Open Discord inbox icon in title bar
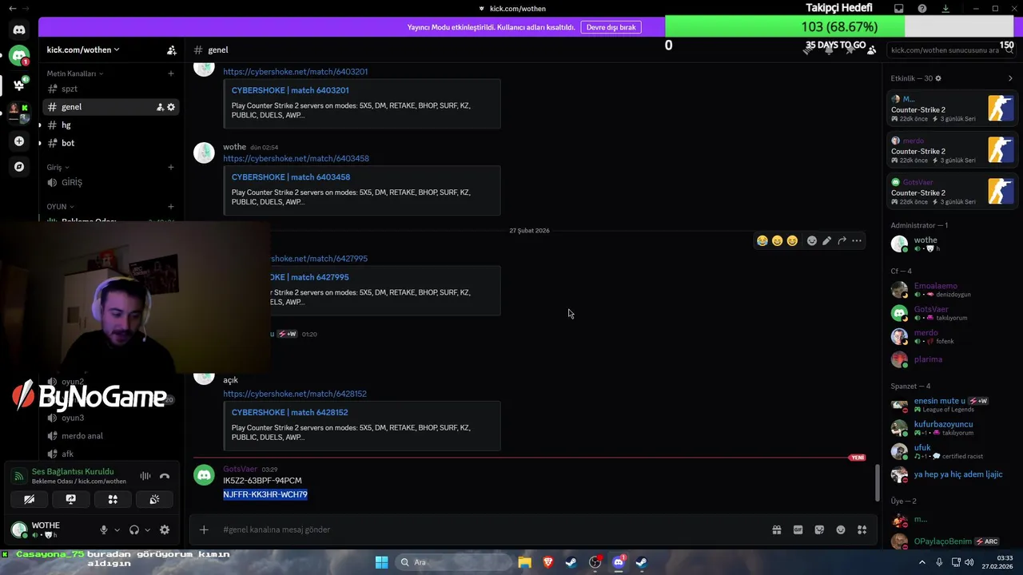This screenshot has width=1023, height=575. click(x=899, y=9)
